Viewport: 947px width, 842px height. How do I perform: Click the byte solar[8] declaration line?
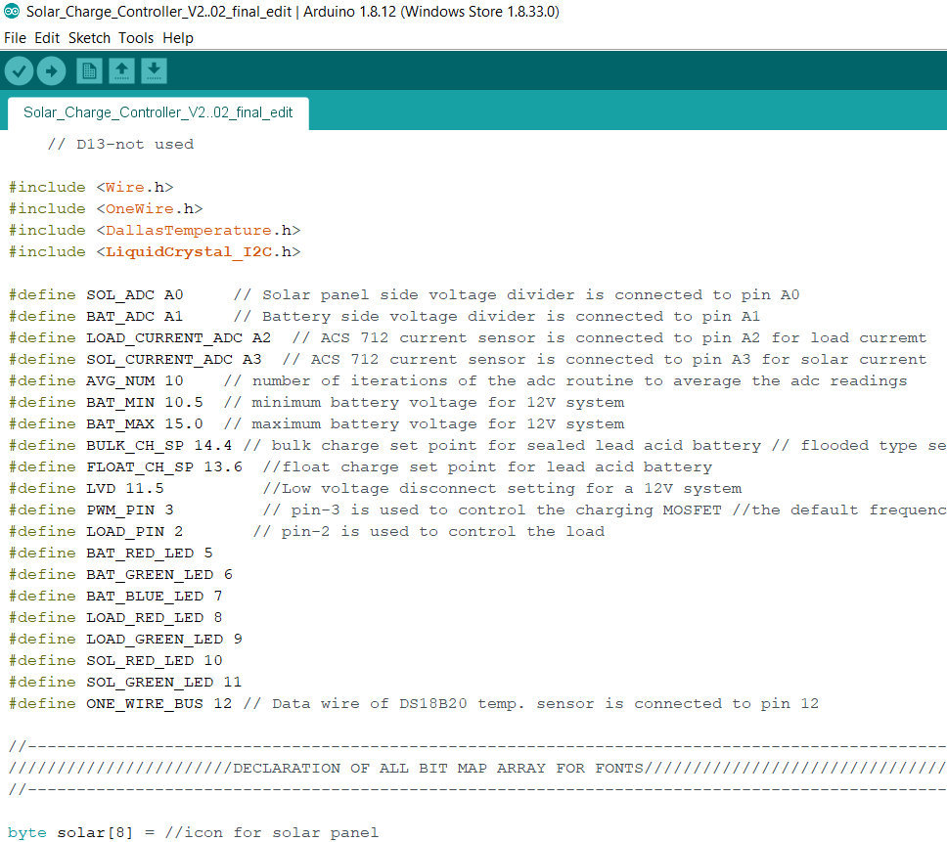[98, 832]
